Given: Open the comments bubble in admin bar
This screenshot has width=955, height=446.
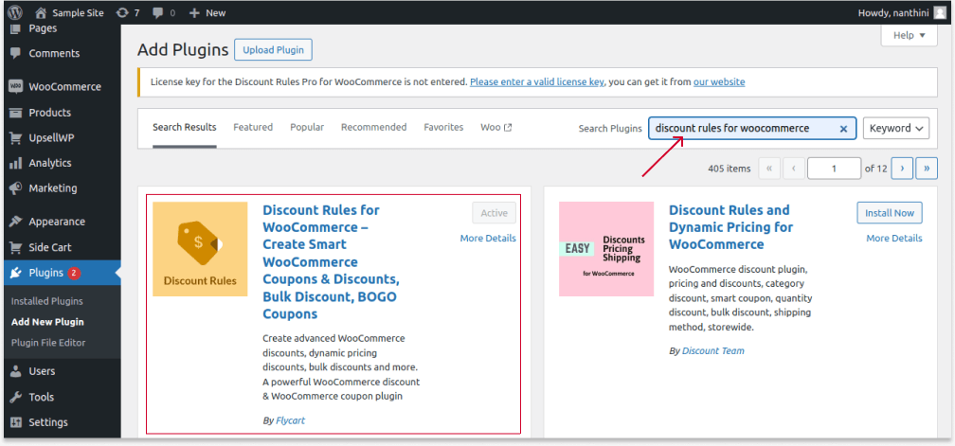Looking at the screenshot, I should click(157, 12).
